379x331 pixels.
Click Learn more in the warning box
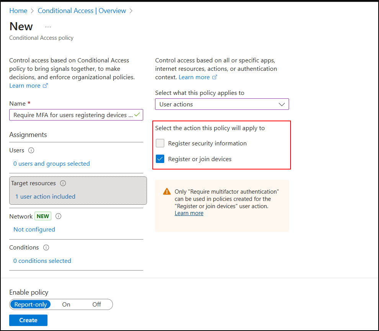(189, 213)
